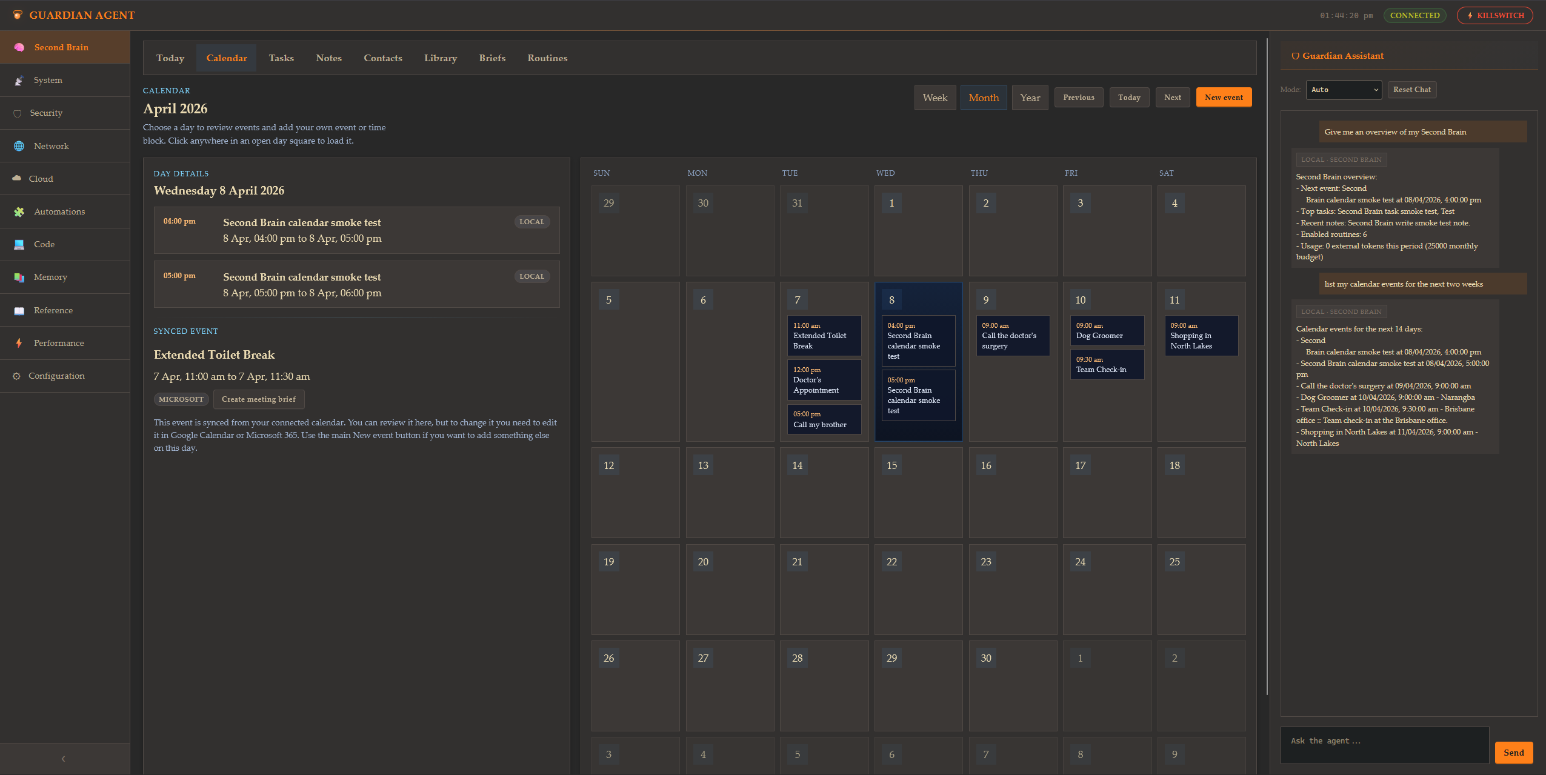Viewport: 1546px width, 775px height.
Task: Open Call my brother calendar event
Action: click(x=824, y=419)
